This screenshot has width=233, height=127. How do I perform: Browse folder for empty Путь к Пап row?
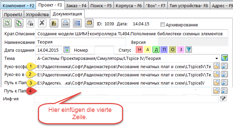click(216, 91)
